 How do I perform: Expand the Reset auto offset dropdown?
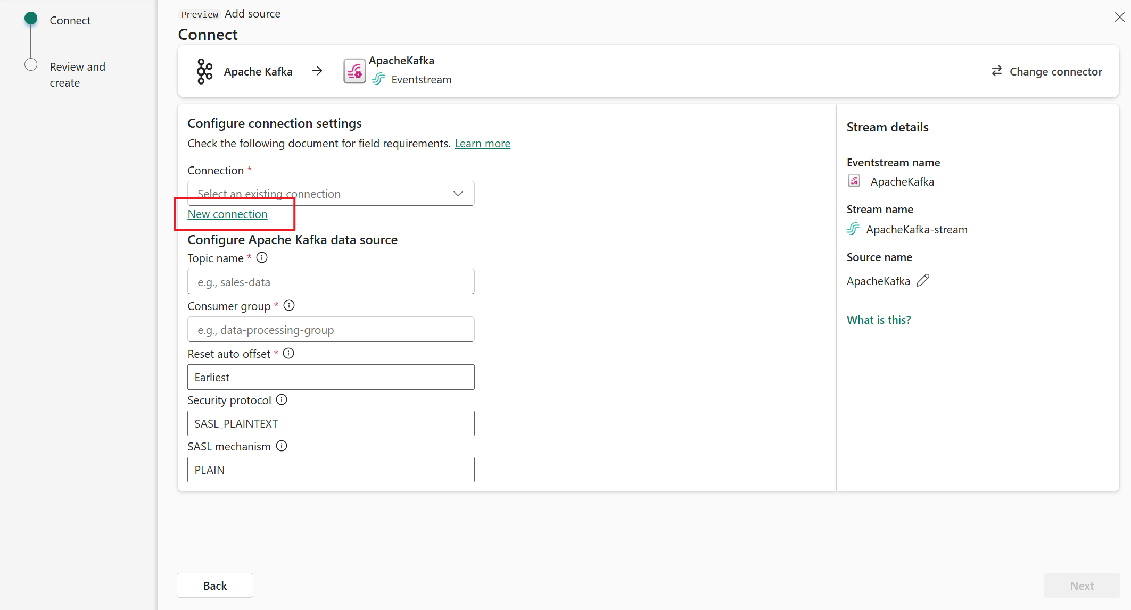[x=332, y=377]
